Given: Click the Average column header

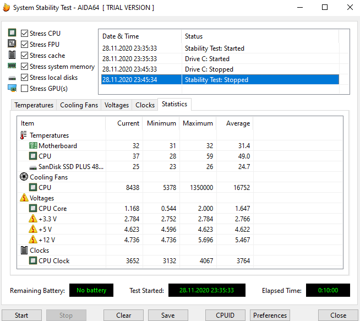Looking at the screenshot, I should (x=234, y=123).
